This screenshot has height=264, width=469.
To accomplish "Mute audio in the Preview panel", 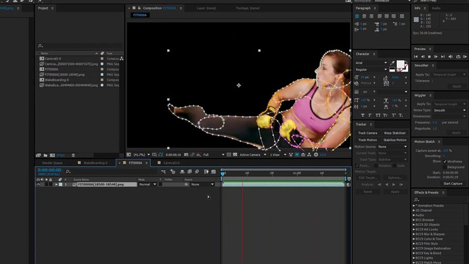I will coord(451,57).
